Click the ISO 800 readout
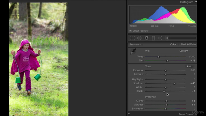The height and width of the screenshot is (116, 206). tap(133, 26)
